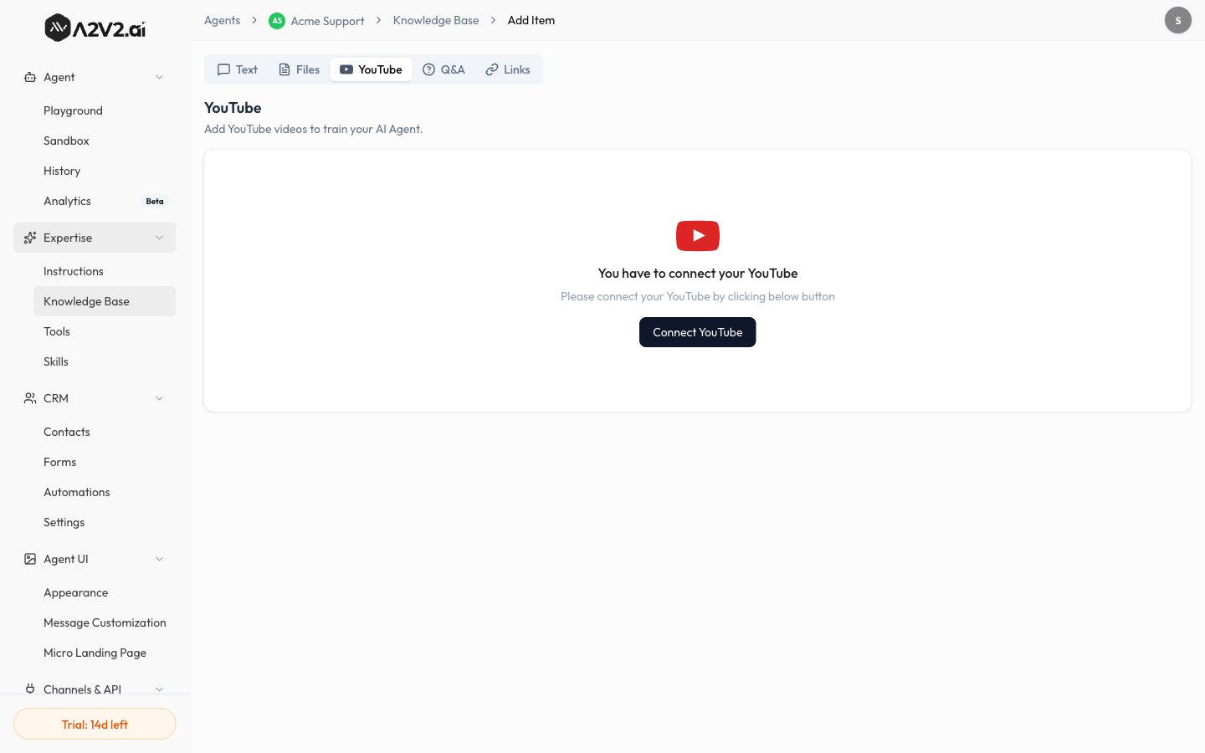Open Micro Landing Page in sidebar
The width and height of the screenshot is (1205, 753).
pyautogui.click(x=105, y=653)
